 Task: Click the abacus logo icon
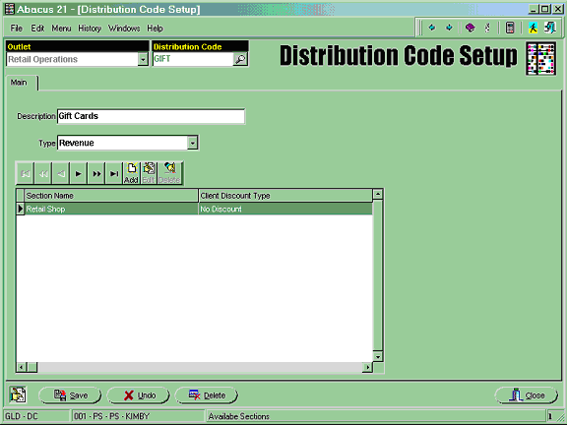(541, 59)
